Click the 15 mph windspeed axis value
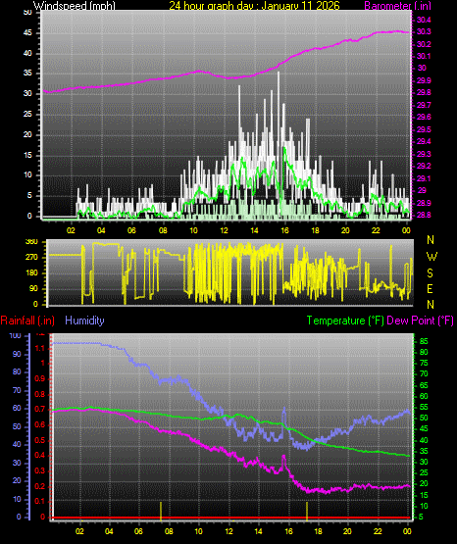 click(x=27, y=155)
